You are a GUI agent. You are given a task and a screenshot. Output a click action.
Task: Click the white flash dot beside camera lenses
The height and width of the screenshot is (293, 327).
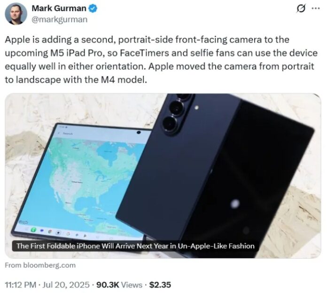click(196, 107)
